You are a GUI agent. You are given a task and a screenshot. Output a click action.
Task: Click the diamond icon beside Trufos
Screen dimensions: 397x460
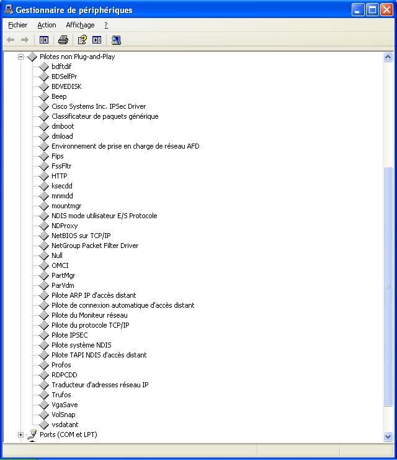click(44, 395)
